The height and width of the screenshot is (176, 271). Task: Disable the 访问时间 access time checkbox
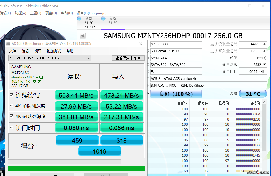coord(11,128)
